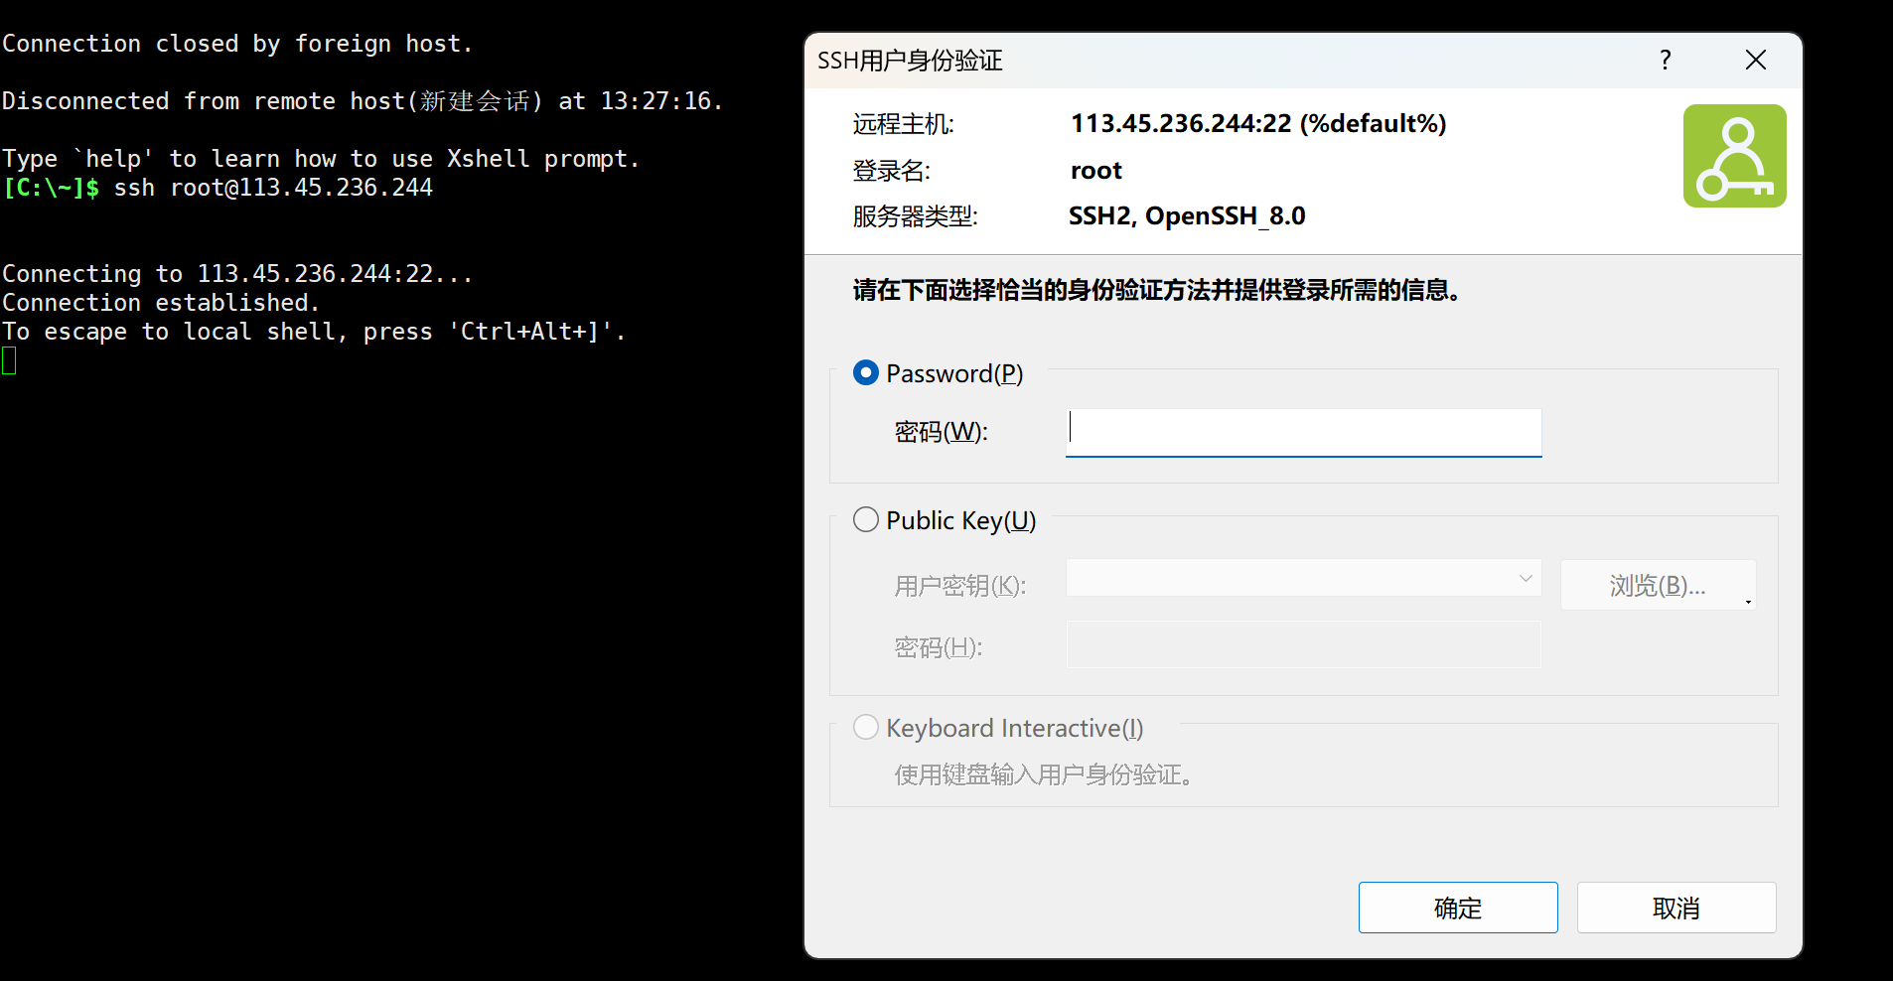This screenshot has height=981, width=1893.
Task: Click the 使用键盘输入用户身份验证 description text
Action: pos(1043,774)
